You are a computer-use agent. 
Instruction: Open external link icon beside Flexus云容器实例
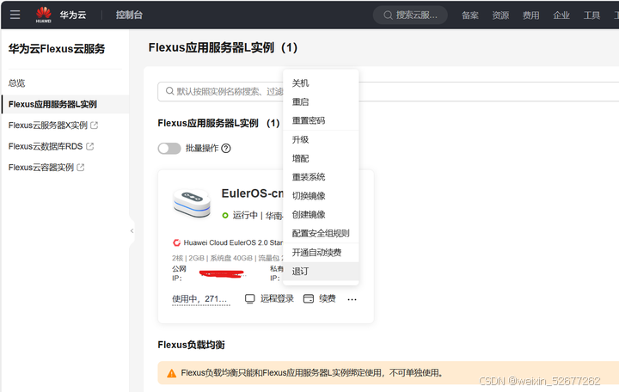[x=81, y=167]
